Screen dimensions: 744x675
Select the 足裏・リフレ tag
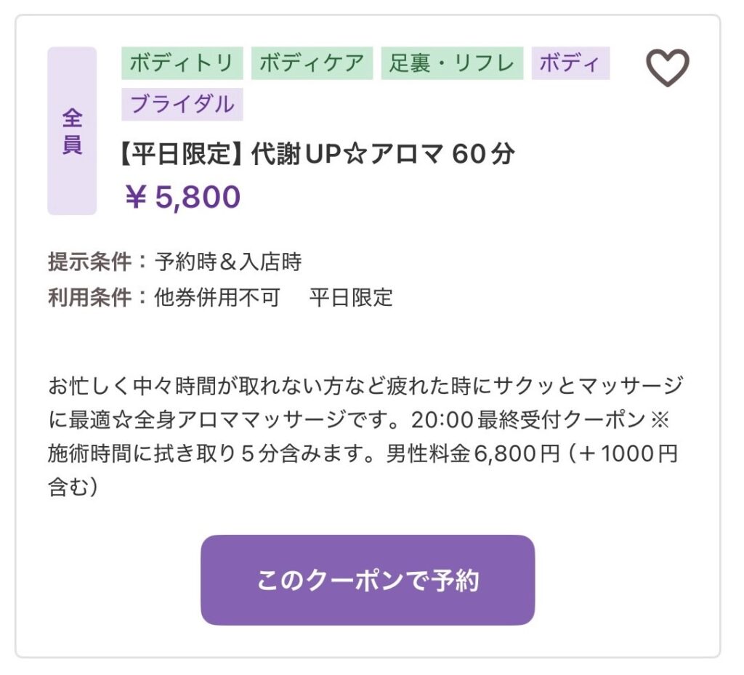[452, 63]
